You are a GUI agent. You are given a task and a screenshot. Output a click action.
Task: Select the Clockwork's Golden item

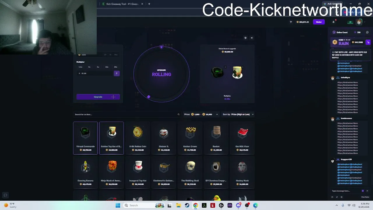click(x=164, y=172)
